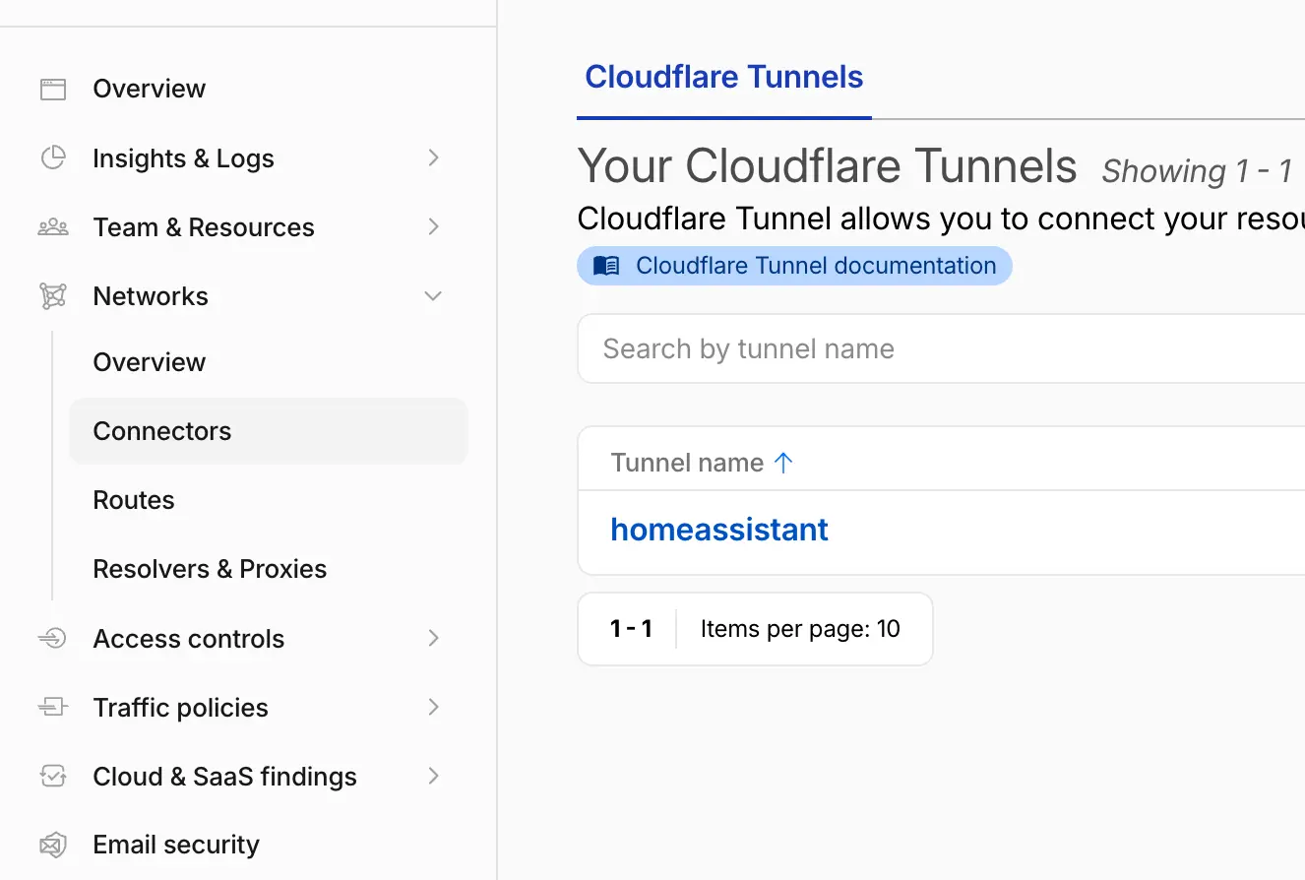Click the book icon in documentation badge
Screen dimensions: 1305x880
point(607,266)
